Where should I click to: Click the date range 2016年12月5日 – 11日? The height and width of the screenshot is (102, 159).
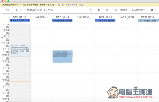click(x=40, y=10)
